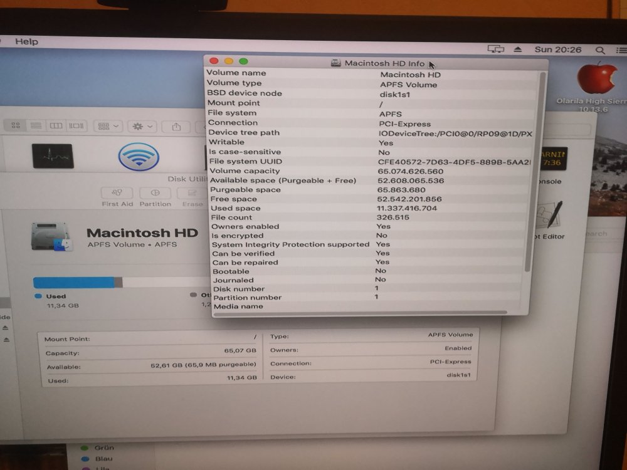The height and width of the screenshot is (470, 627).
Task: Click the eject icon in menu bar
Action: [x=517, y=50]
